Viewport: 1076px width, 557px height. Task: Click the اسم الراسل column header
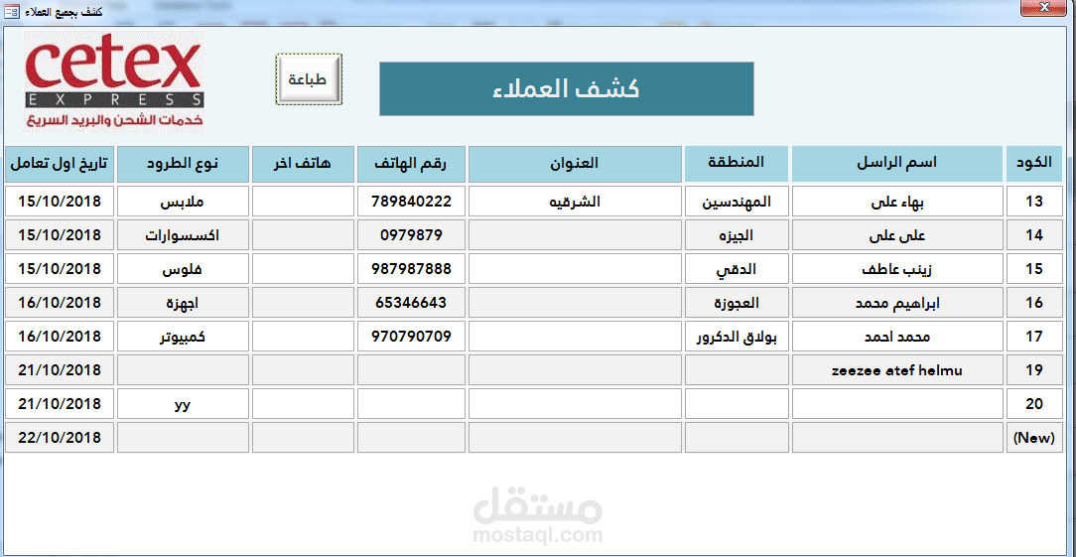tap(896, 164)
